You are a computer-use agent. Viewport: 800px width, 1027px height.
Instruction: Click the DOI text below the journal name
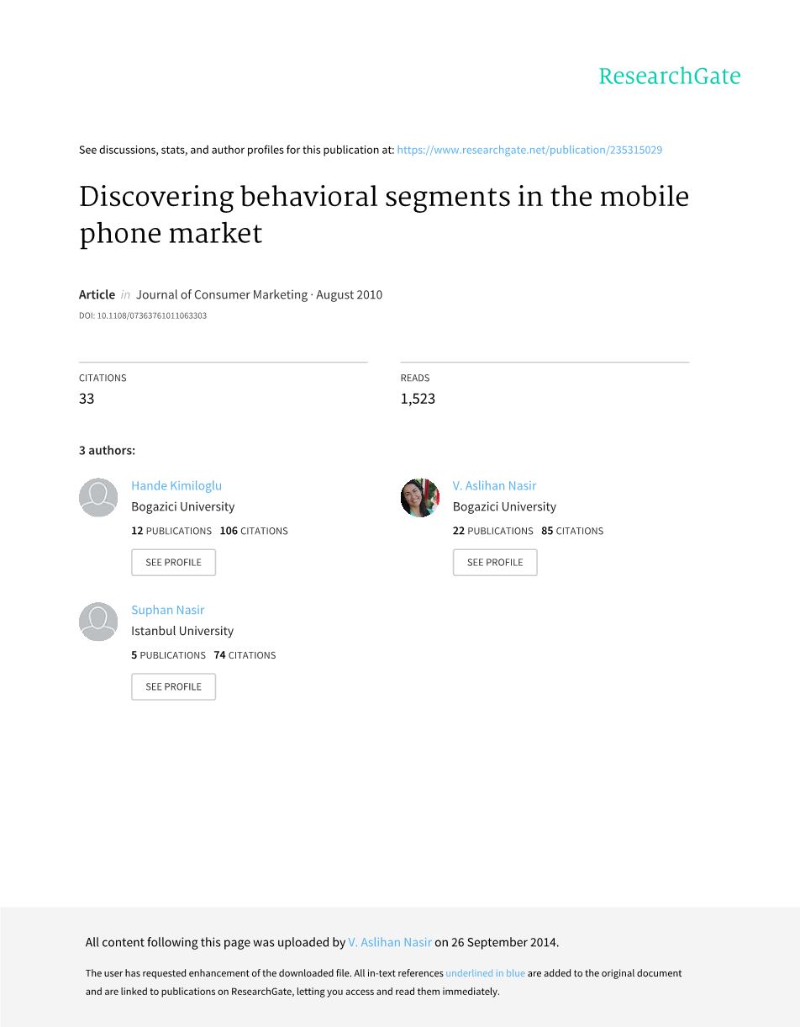[143, 316]
